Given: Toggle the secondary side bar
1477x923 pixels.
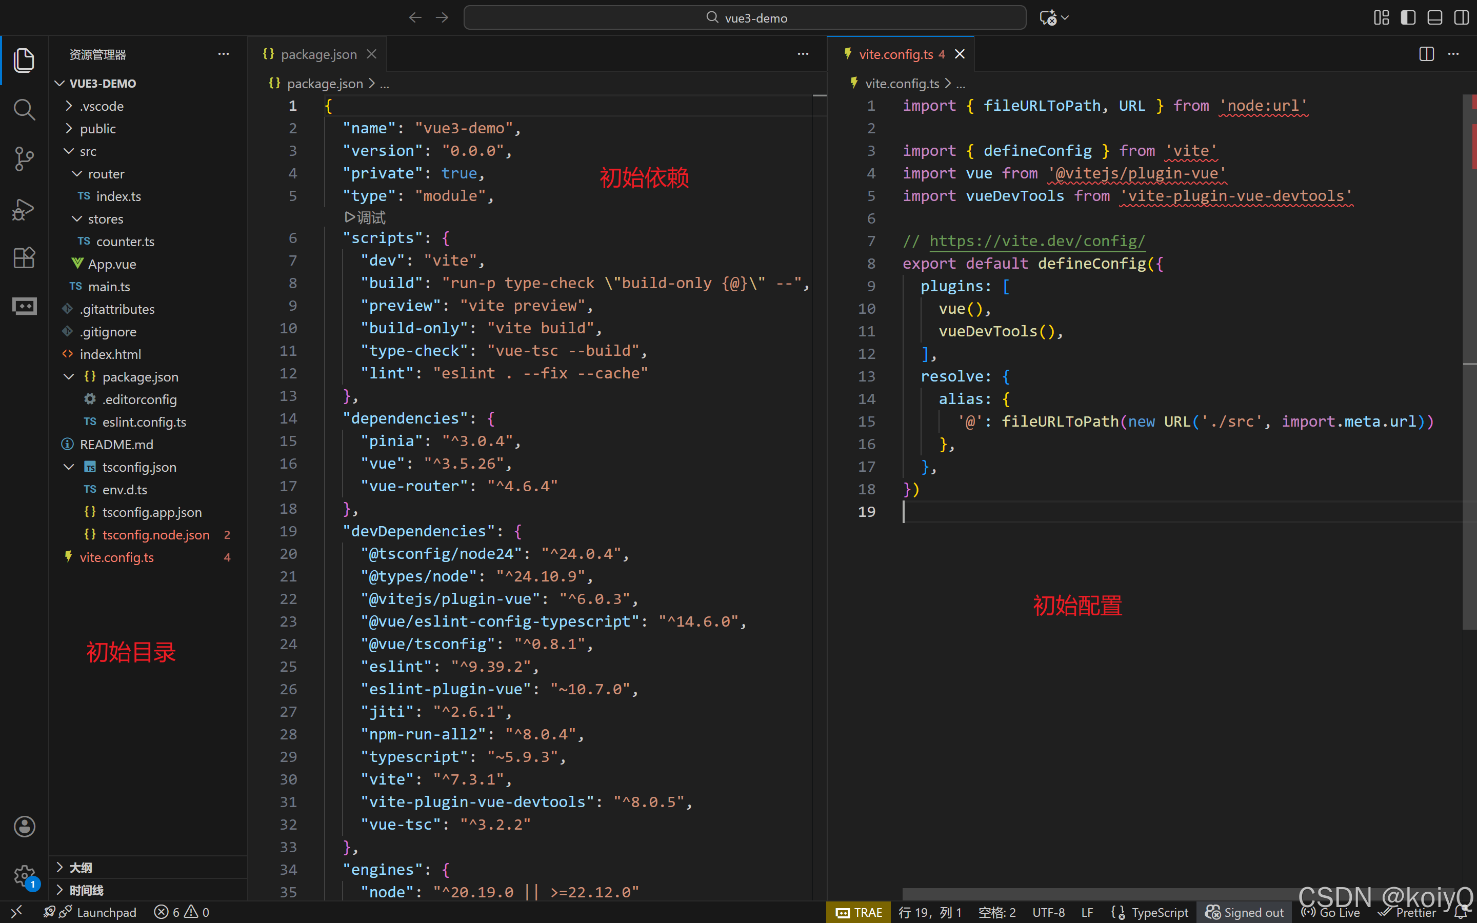Looking at the screenshot, I should (1461, 18).
